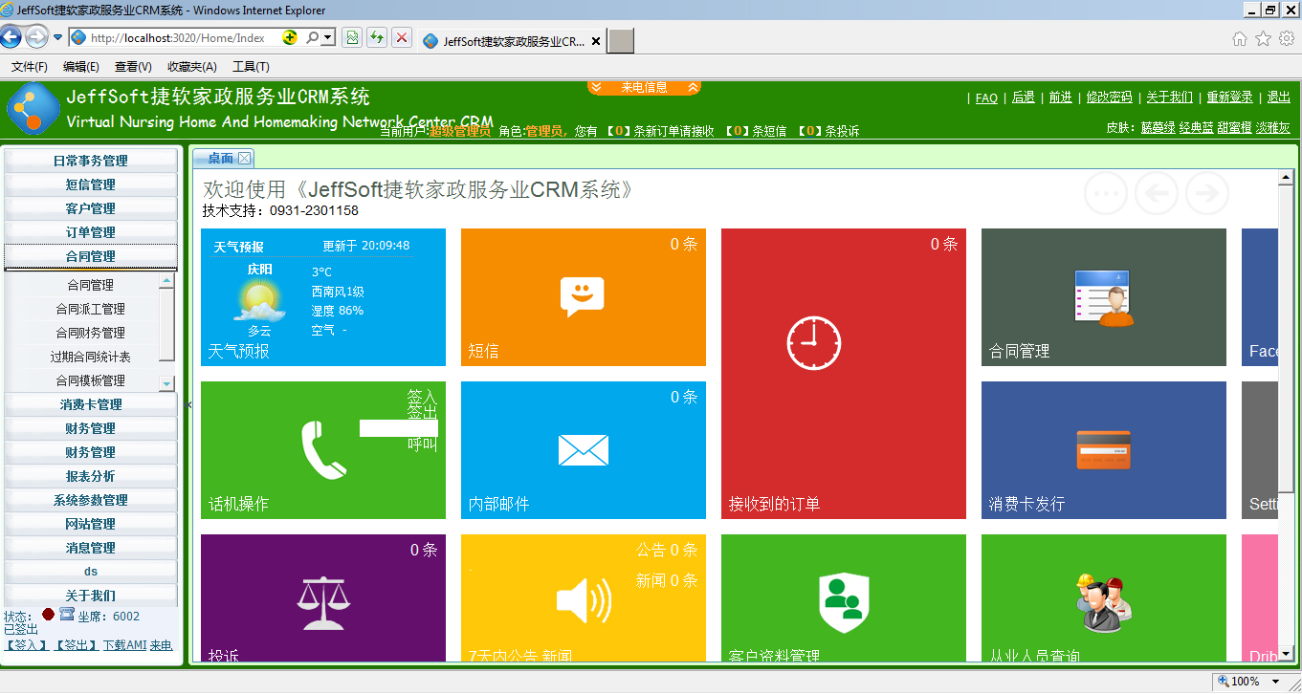Open the recent pages dropdown beside Forward

click(x=57, y=38)
